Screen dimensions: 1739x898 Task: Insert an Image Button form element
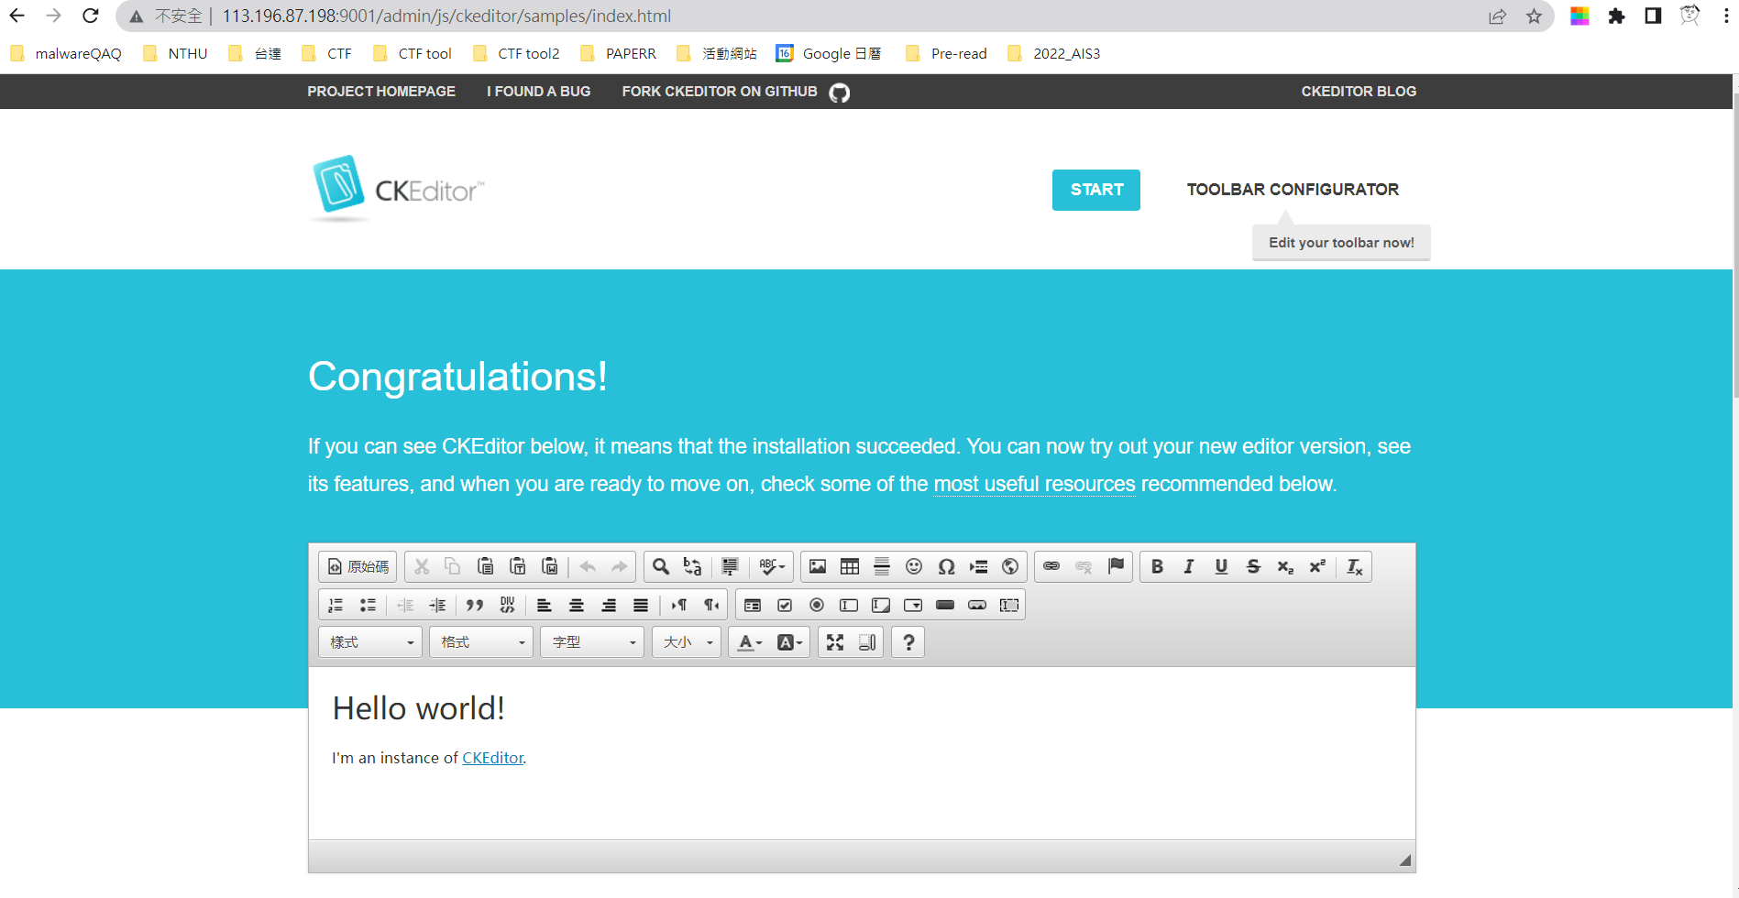point(977,606)
